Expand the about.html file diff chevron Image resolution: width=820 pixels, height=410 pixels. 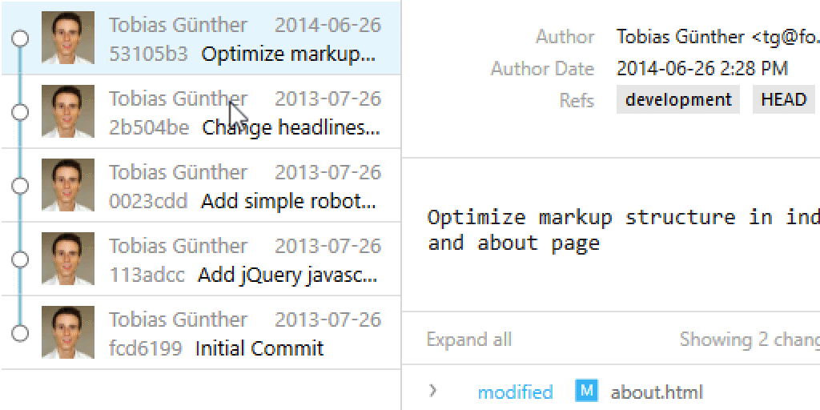click(x=433, y=391)
